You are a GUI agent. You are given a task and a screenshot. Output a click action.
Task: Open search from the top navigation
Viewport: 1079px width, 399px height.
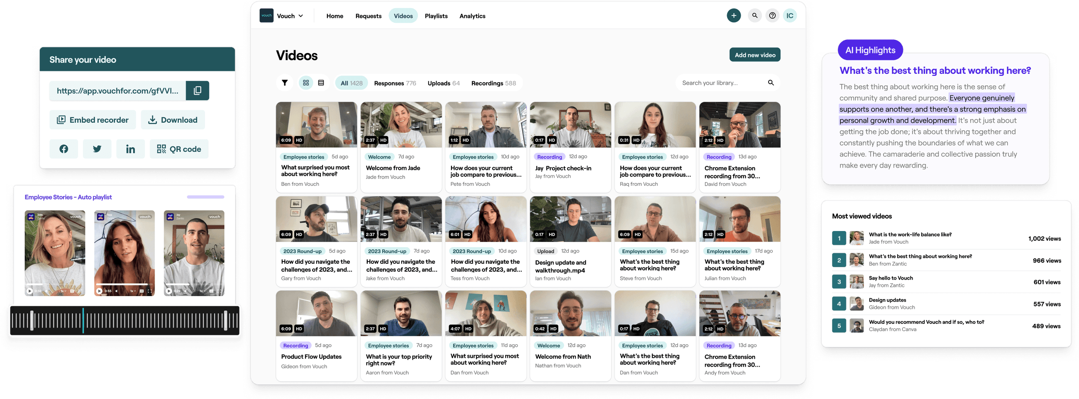tap(754, 15)
